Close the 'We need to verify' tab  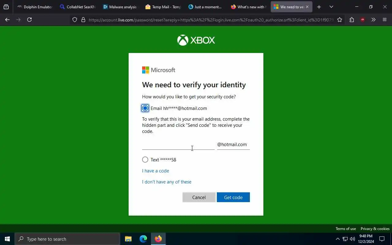(x=307, y=7)
